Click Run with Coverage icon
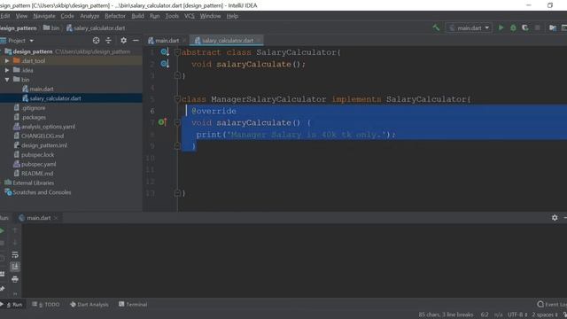This screenshot has width=567, height=319. (525, 27)
